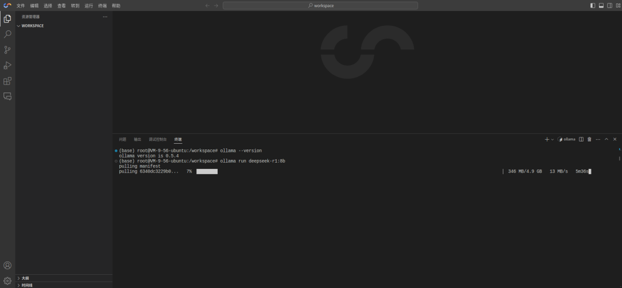Click the '5m36s' remaining time
Viewport: 622px width, 288px height.
[x=582, y=171]
